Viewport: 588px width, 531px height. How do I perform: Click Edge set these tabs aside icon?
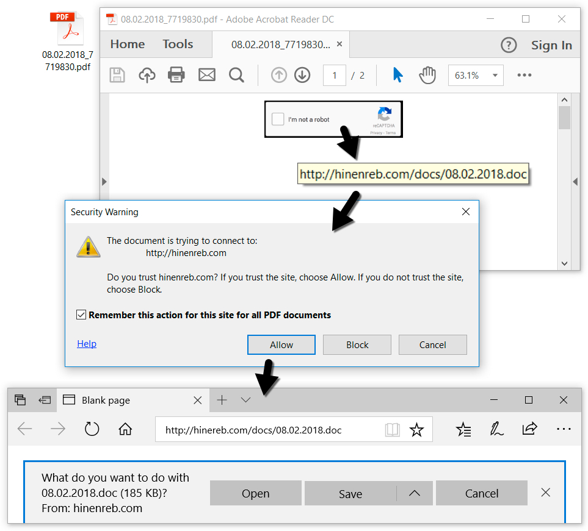point(45,400)
